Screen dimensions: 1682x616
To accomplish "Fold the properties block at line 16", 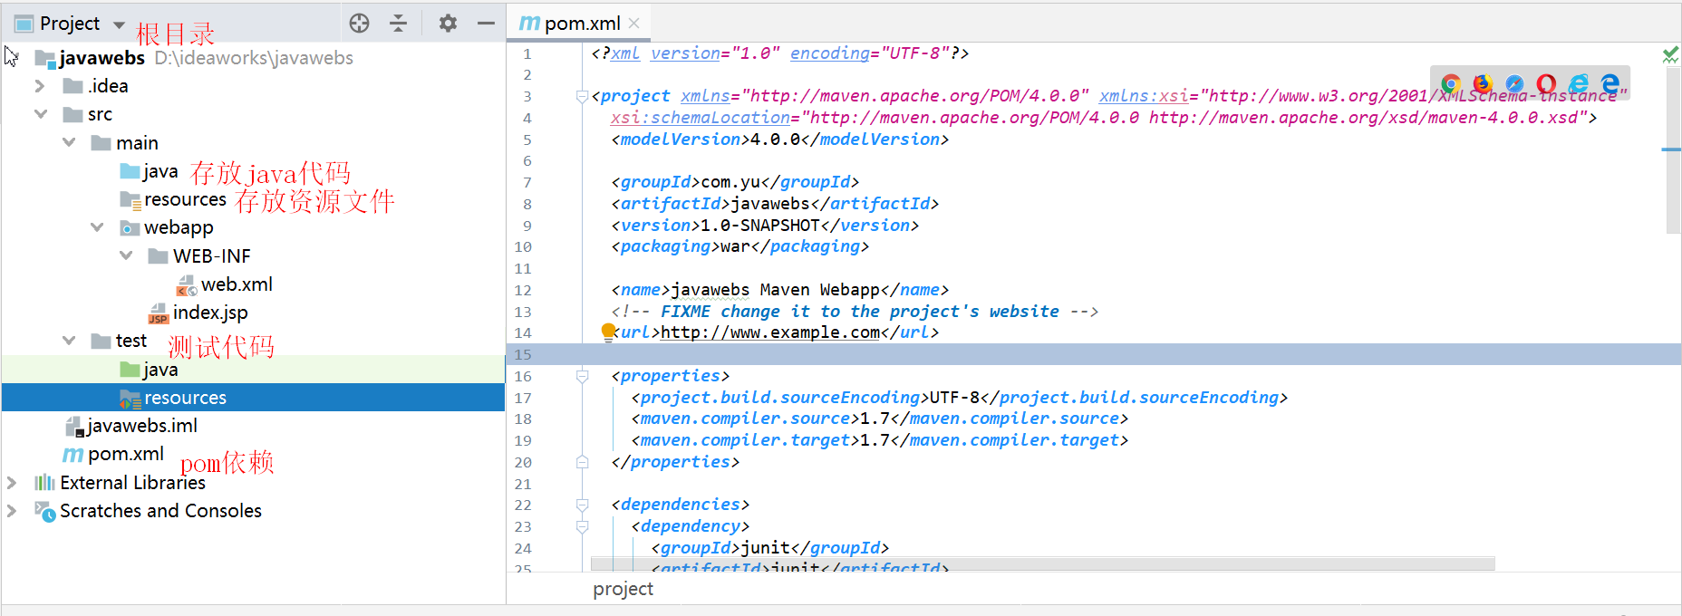I will [x=582, y=376].
